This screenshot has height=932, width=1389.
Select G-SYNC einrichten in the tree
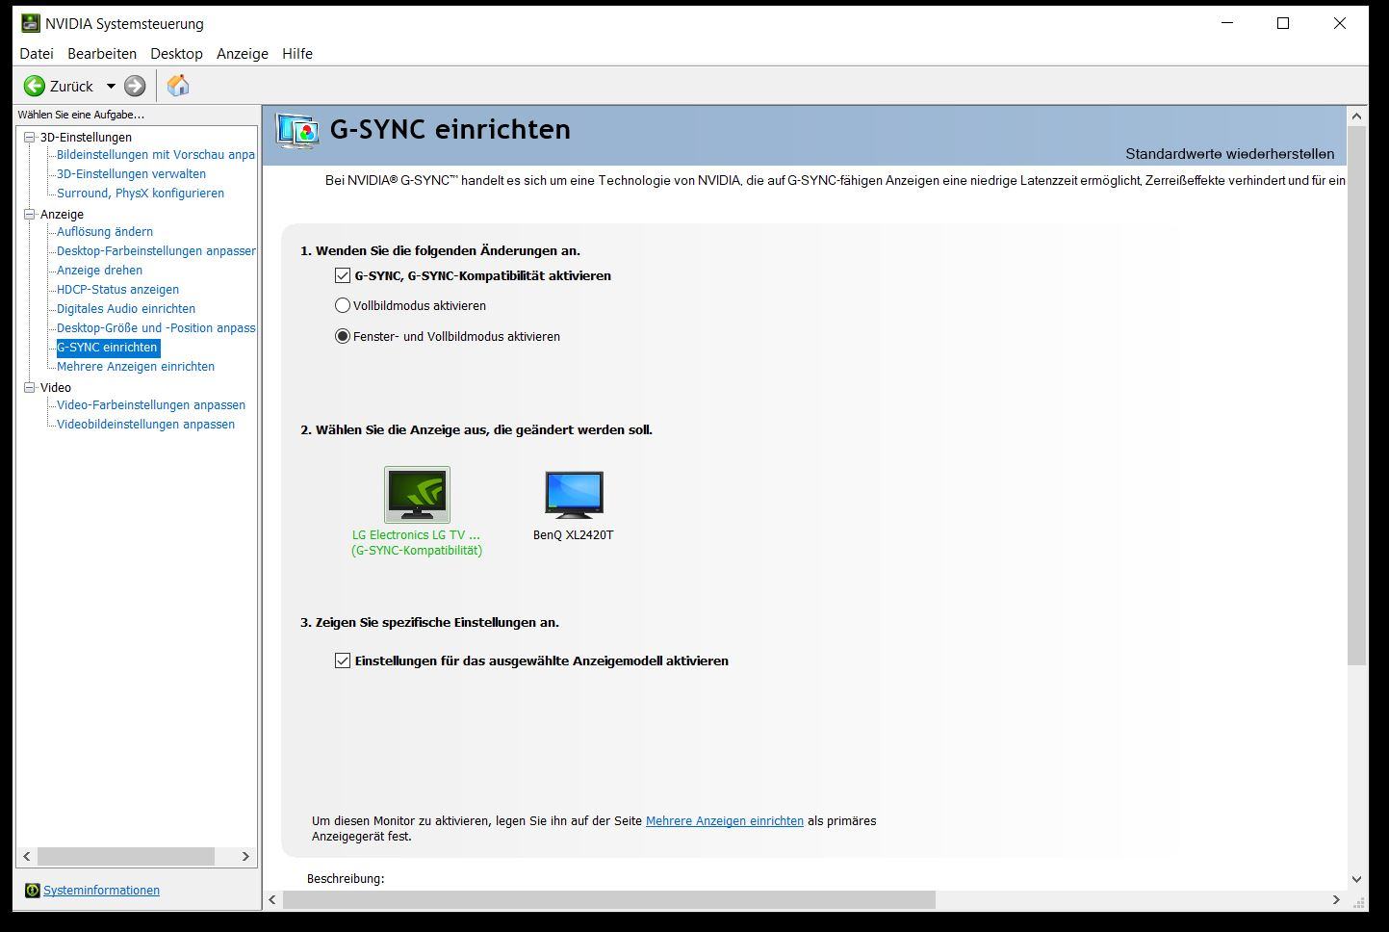[x=107, y=348]
